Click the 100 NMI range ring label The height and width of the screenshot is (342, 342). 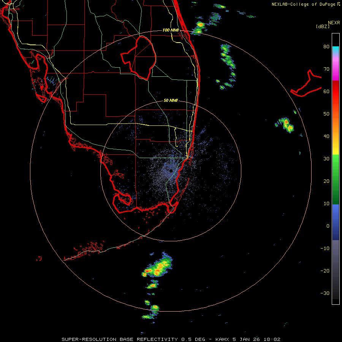(x=171, y=30)
